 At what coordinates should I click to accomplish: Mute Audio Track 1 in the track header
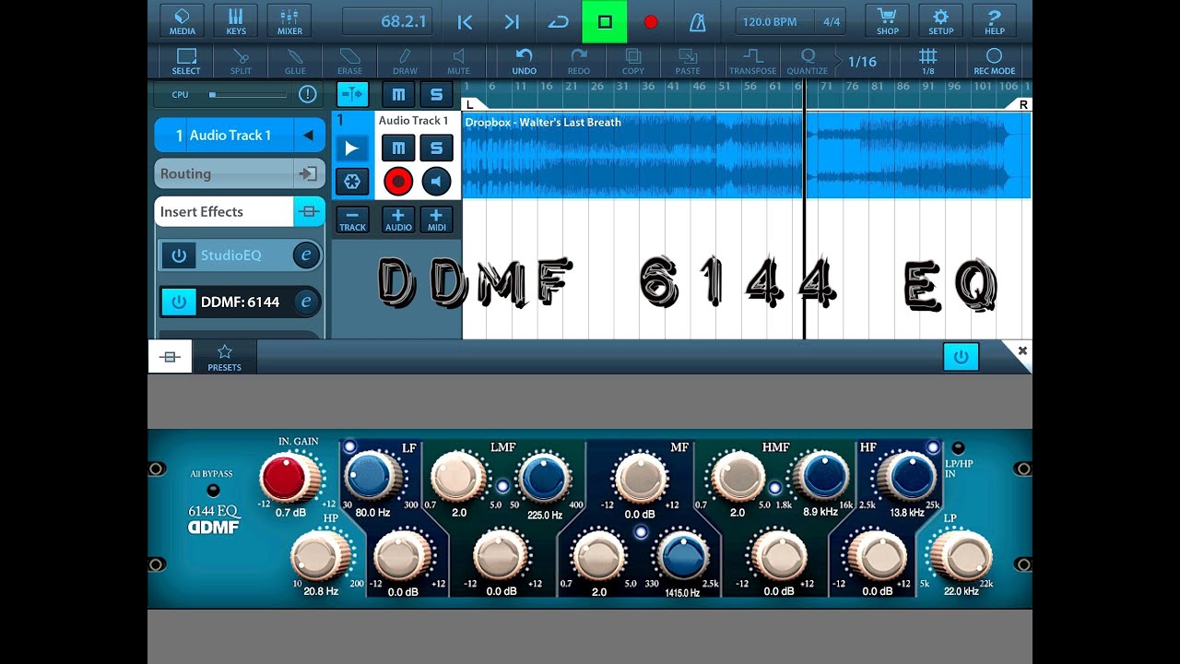coord(398,148)
